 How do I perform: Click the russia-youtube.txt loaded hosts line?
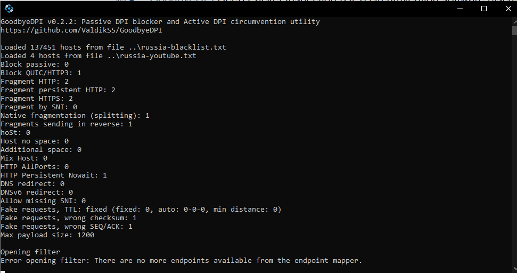99,56
